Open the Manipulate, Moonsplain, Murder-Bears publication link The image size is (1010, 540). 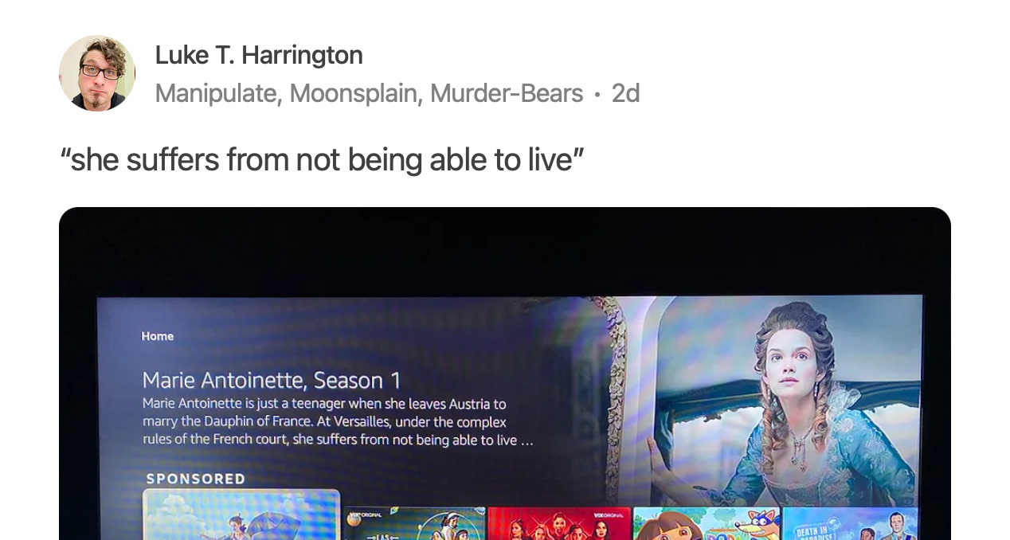pyautogui.click(x=369, y=93)
